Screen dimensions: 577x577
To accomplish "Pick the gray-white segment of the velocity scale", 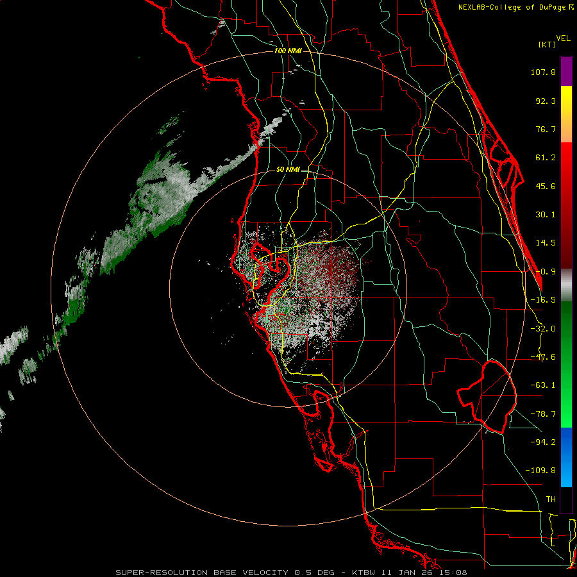I will point(566,285).
